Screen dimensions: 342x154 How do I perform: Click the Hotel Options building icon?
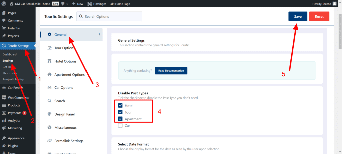(49, 61)
